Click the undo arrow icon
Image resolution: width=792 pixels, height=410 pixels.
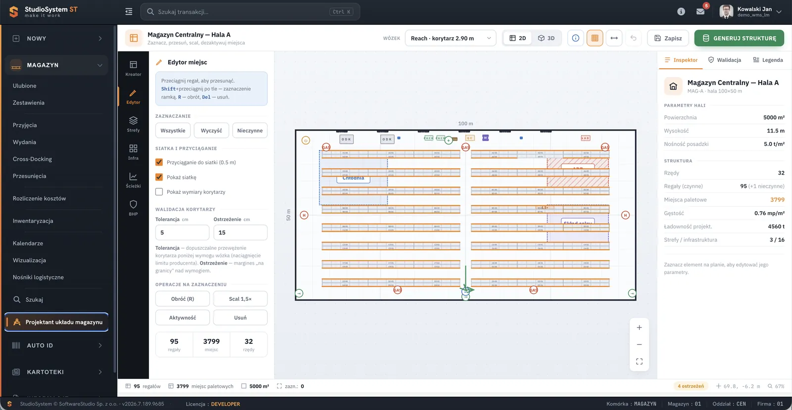point(634,38)
